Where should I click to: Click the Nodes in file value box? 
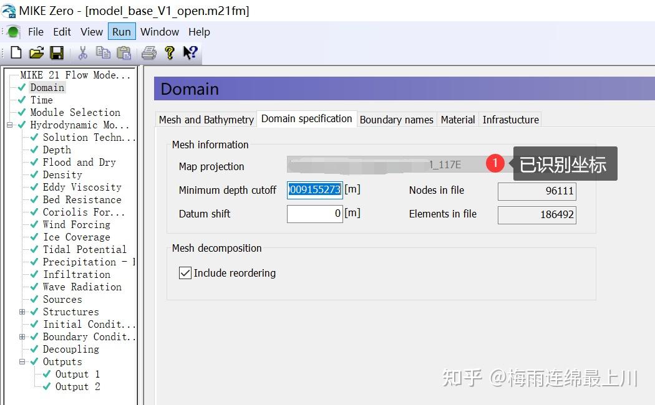click(536, 191)
